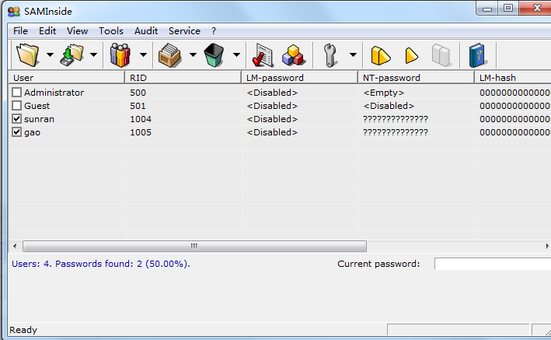Image resolution: width=551 pixels, height=340 pixels.
Task: Select the gao user name
Action: pos(32,133)
